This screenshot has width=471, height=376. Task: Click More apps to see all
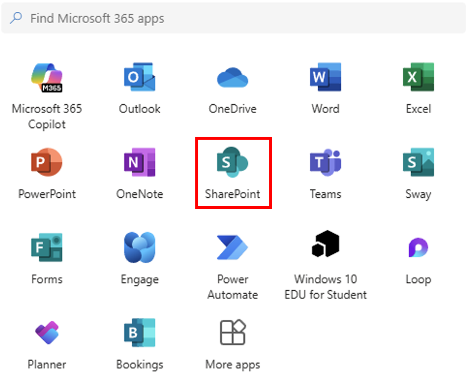[x=233, y=333]
